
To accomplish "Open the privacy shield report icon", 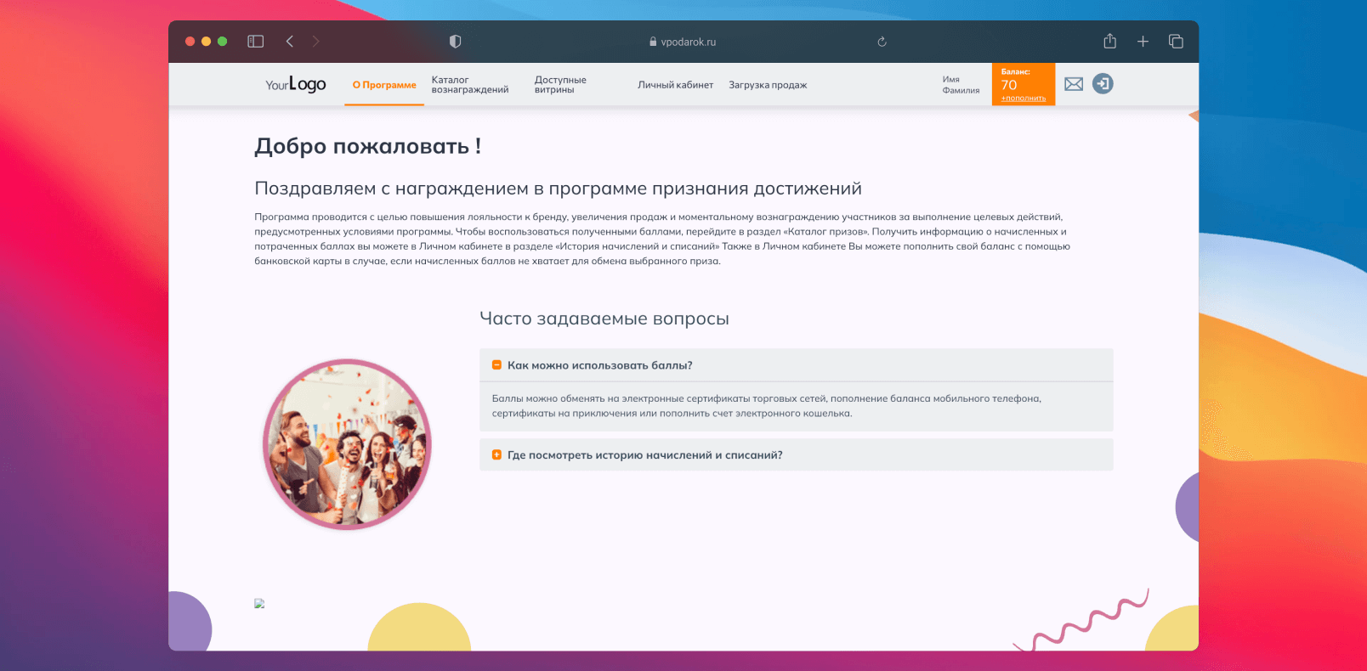I will tap(455, 41).
